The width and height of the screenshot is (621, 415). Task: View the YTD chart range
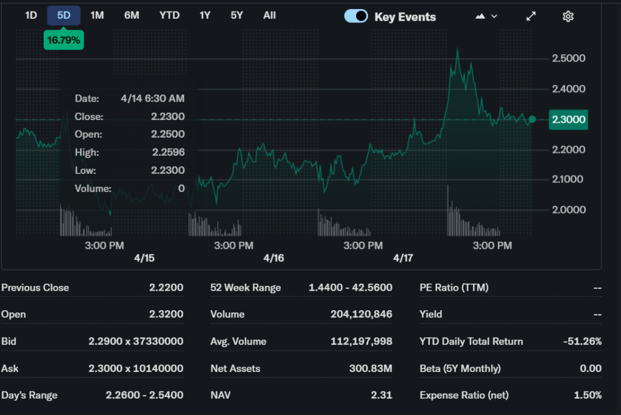(169, 15)
